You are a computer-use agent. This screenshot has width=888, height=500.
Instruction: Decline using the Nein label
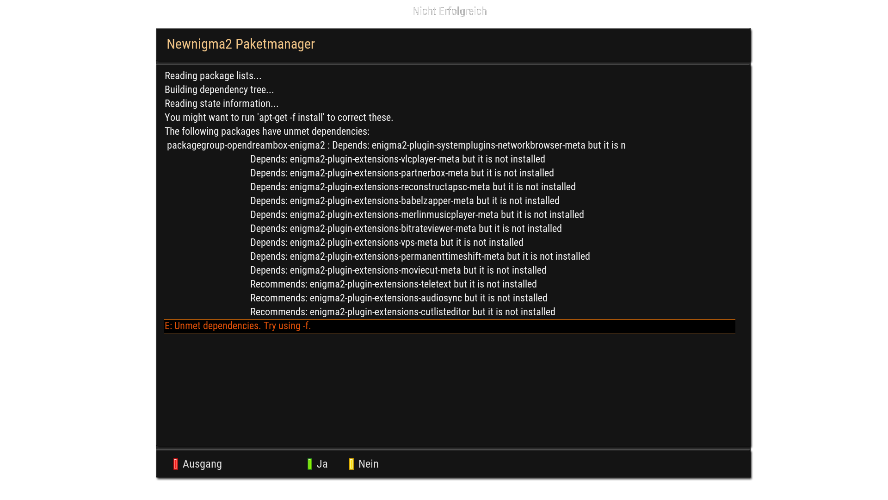369,464
